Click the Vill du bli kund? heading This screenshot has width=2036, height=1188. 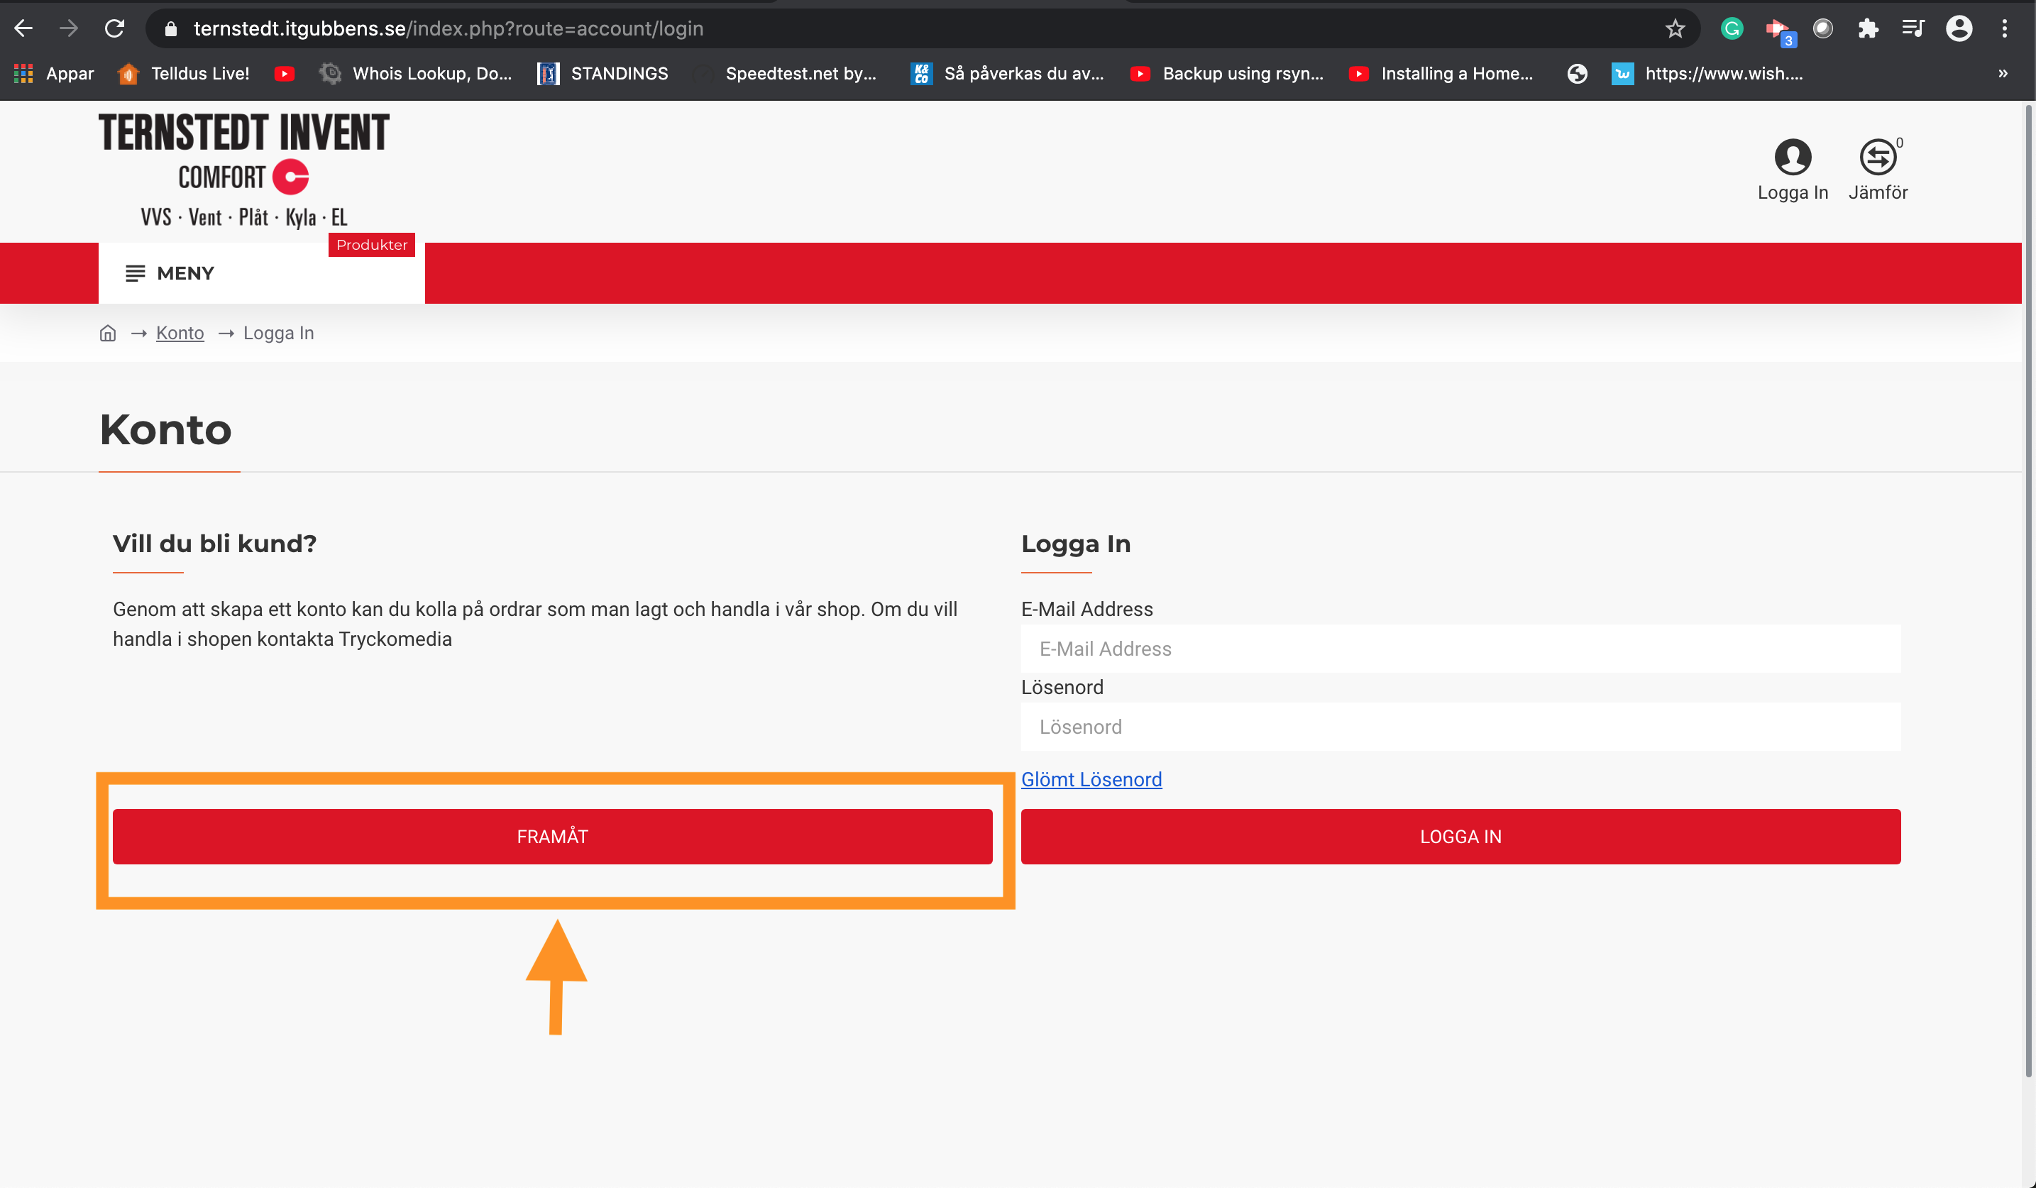(214, 543)
